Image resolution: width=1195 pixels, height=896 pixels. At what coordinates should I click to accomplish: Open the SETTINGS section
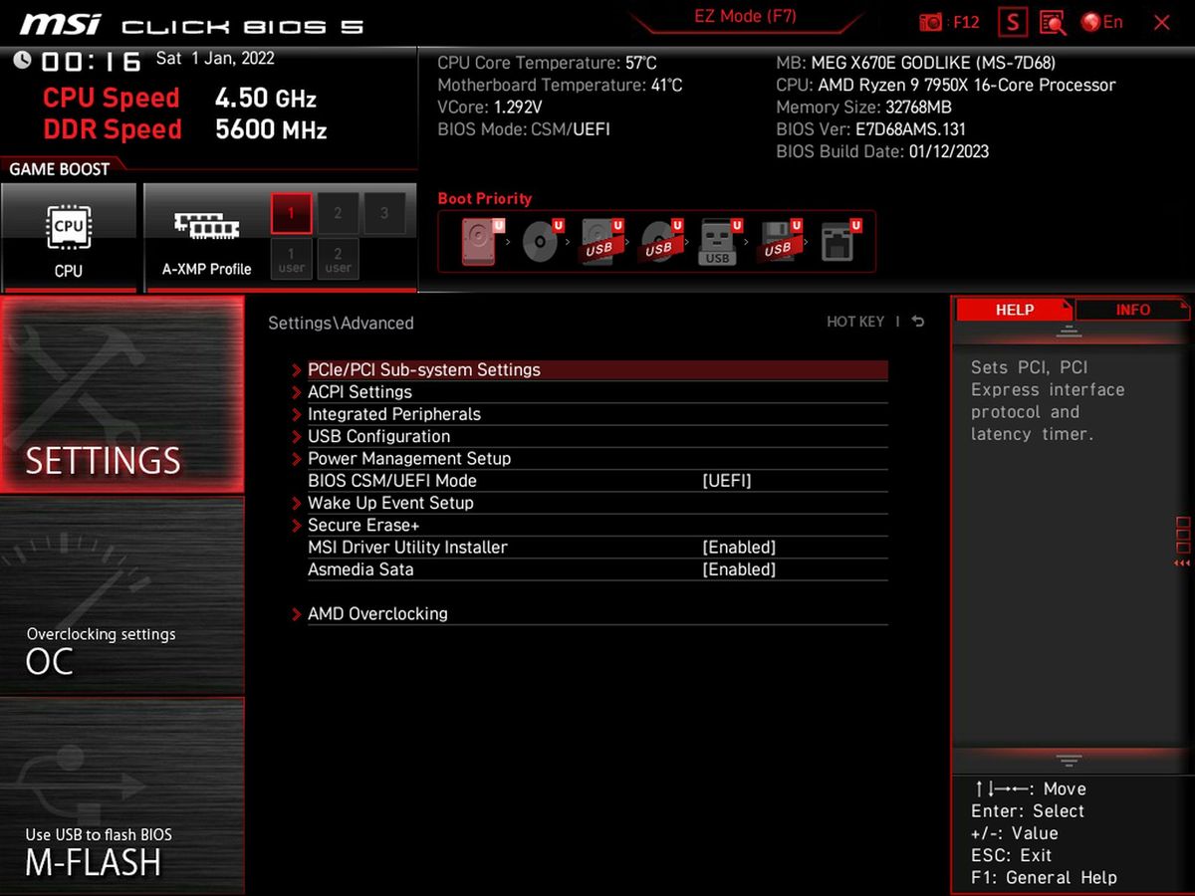[x=121, y=394]
